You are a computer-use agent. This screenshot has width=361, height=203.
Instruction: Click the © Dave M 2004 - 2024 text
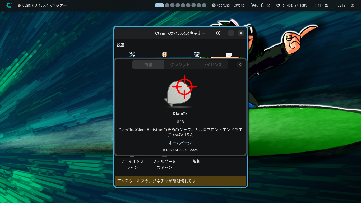coord(180,150)
